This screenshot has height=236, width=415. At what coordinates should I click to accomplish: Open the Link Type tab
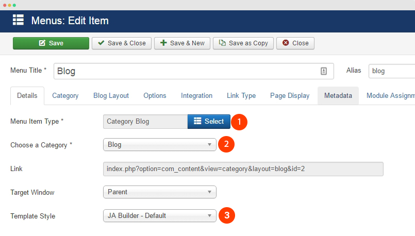click(x=241, y=96)
